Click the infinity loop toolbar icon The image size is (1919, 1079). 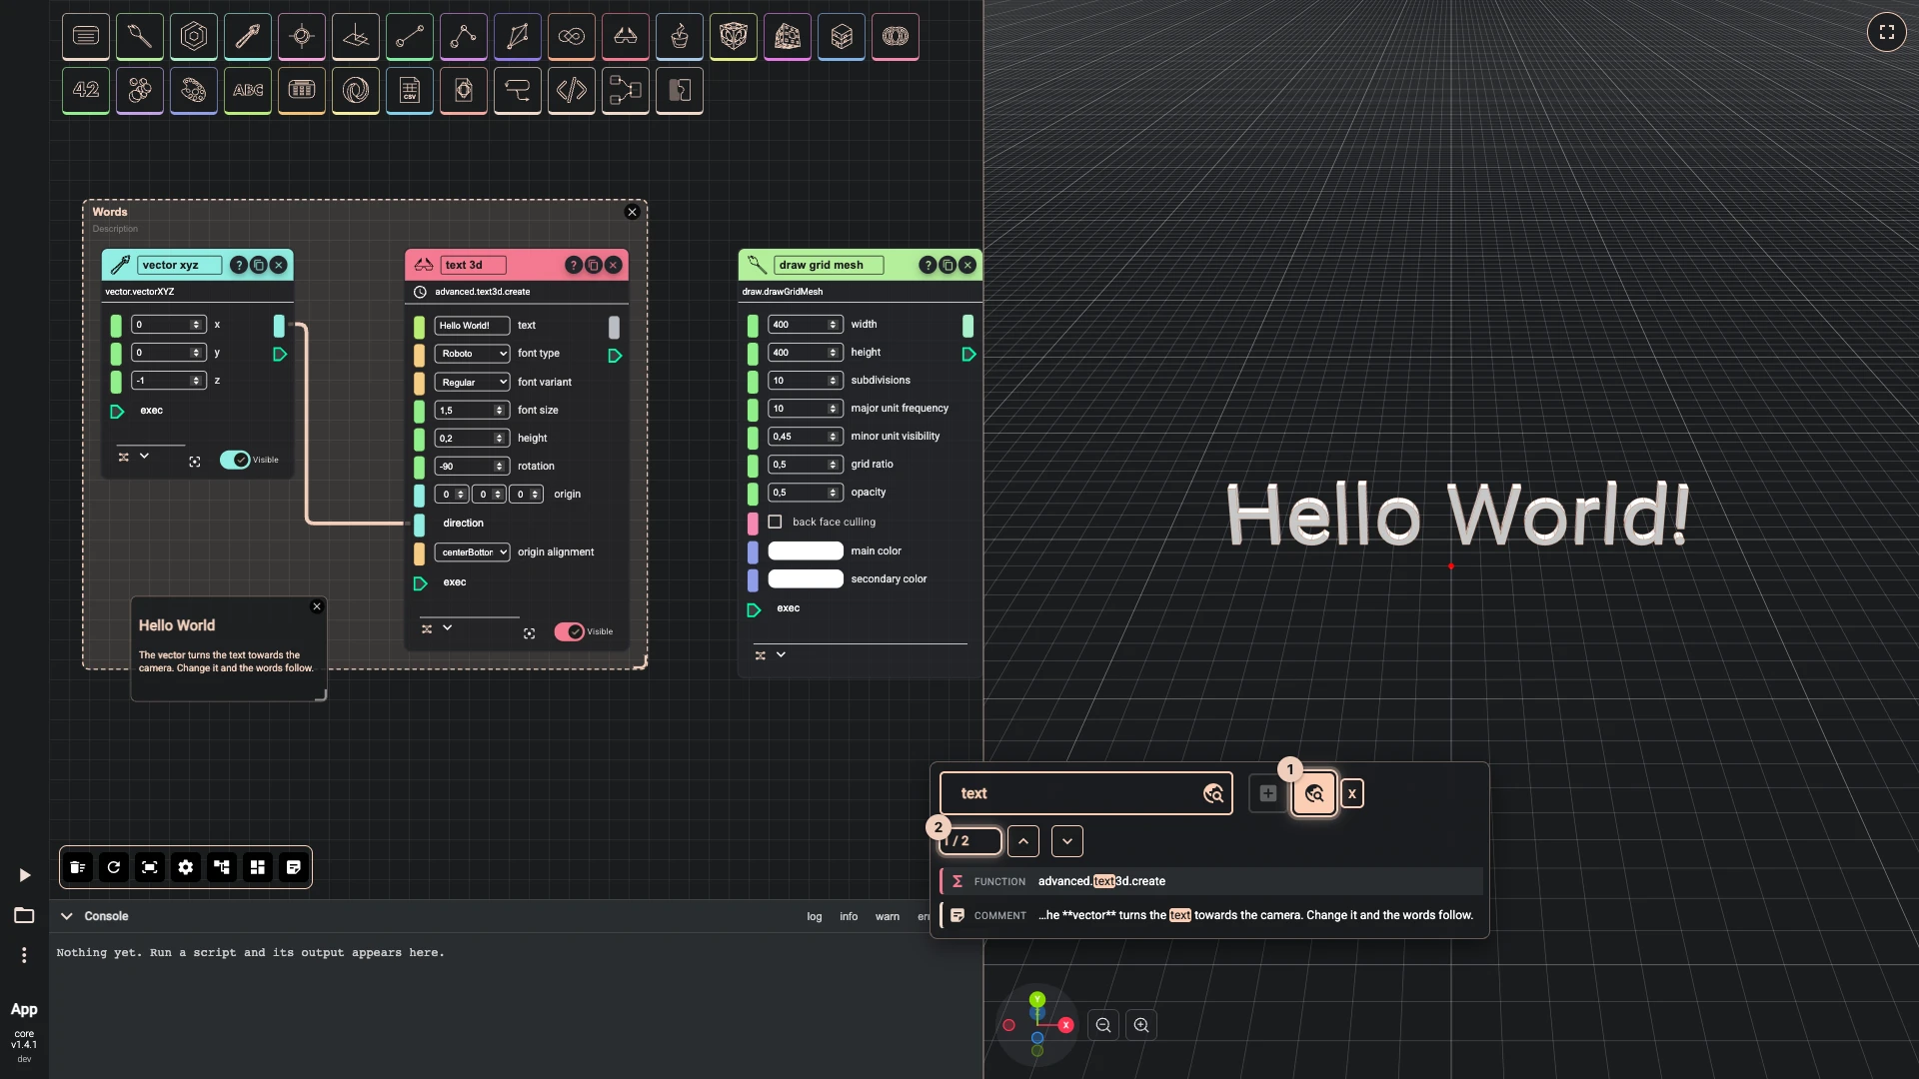point(572,37)
